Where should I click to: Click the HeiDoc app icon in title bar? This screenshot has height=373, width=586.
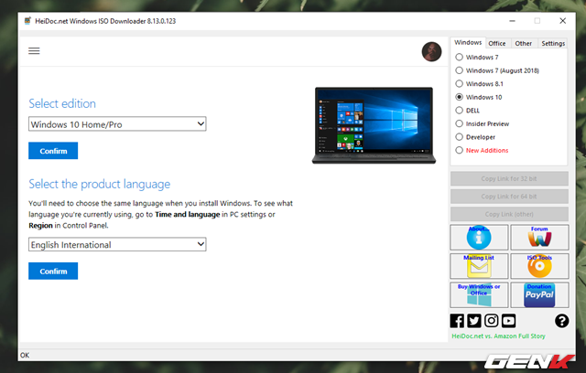point(27,21)
